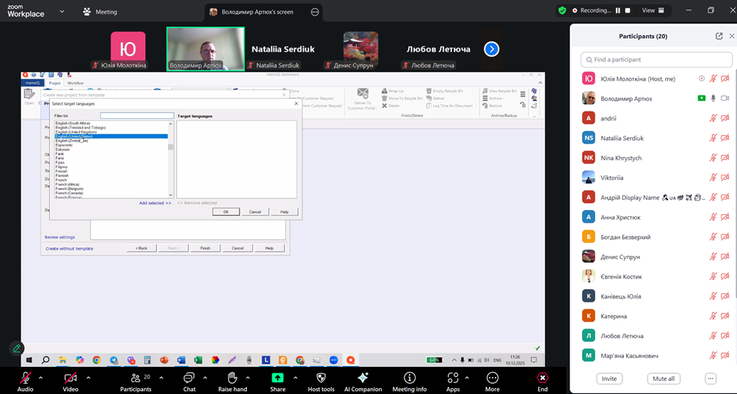This screenshot has height=394, width=737.
Task: Open the More menu in toolbar
Action: pyautogui.click(x=492, y=378)
